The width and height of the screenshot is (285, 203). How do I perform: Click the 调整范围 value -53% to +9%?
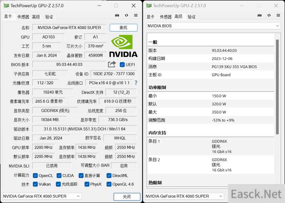223,120
